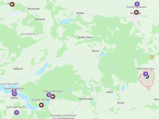Open the Eiscafé "Am See" coffee pin

click(41, 105)
